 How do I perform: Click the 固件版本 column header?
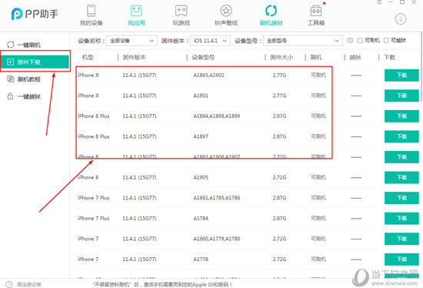tap(134, 57)
